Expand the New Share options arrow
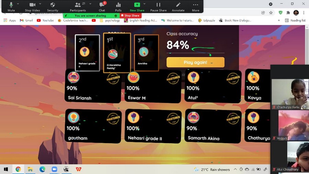 pyautogui.click(x=145, y=4)
